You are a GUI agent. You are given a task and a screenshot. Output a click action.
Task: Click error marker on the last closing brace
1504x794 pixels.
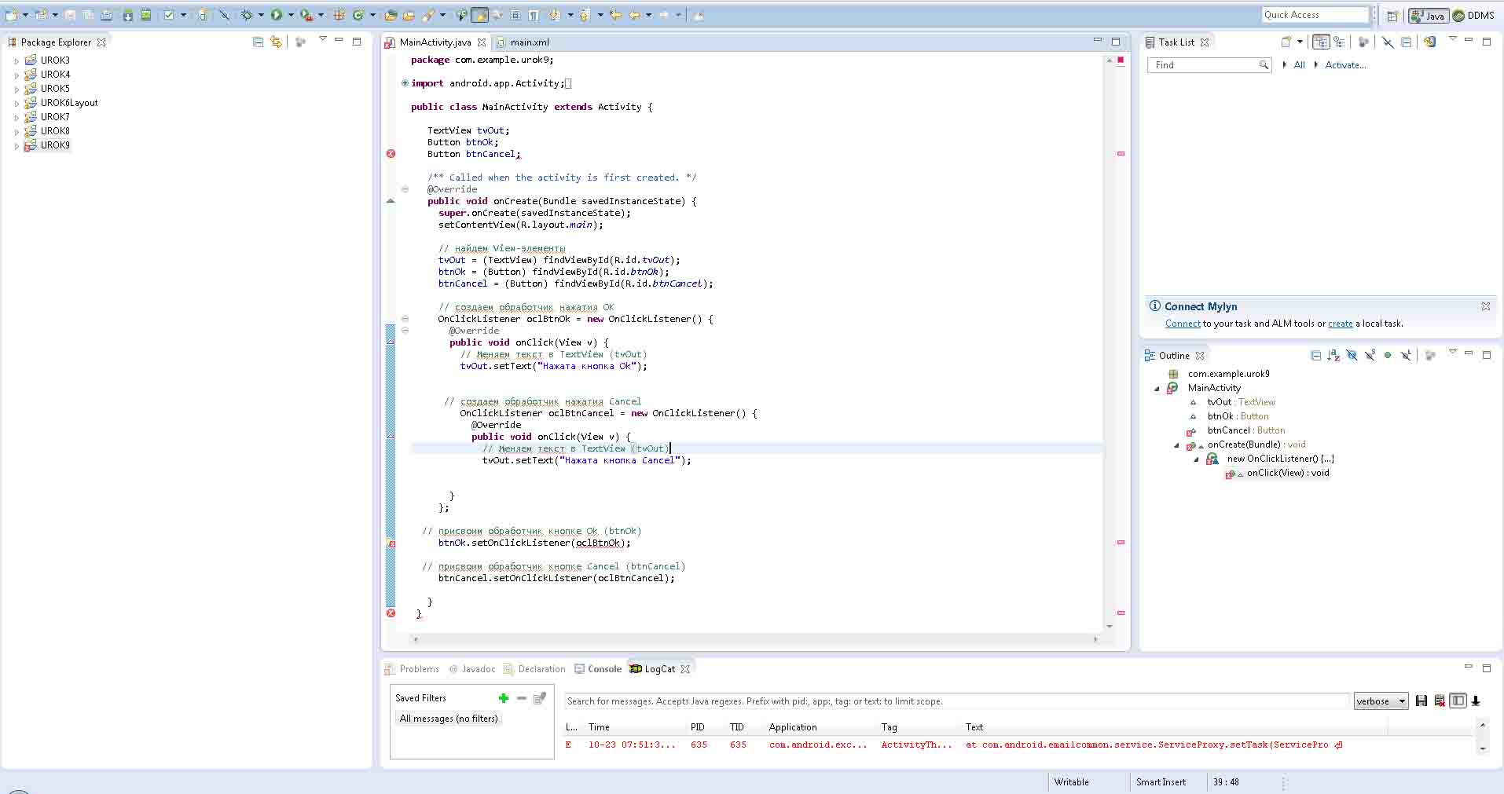(391, 613)
